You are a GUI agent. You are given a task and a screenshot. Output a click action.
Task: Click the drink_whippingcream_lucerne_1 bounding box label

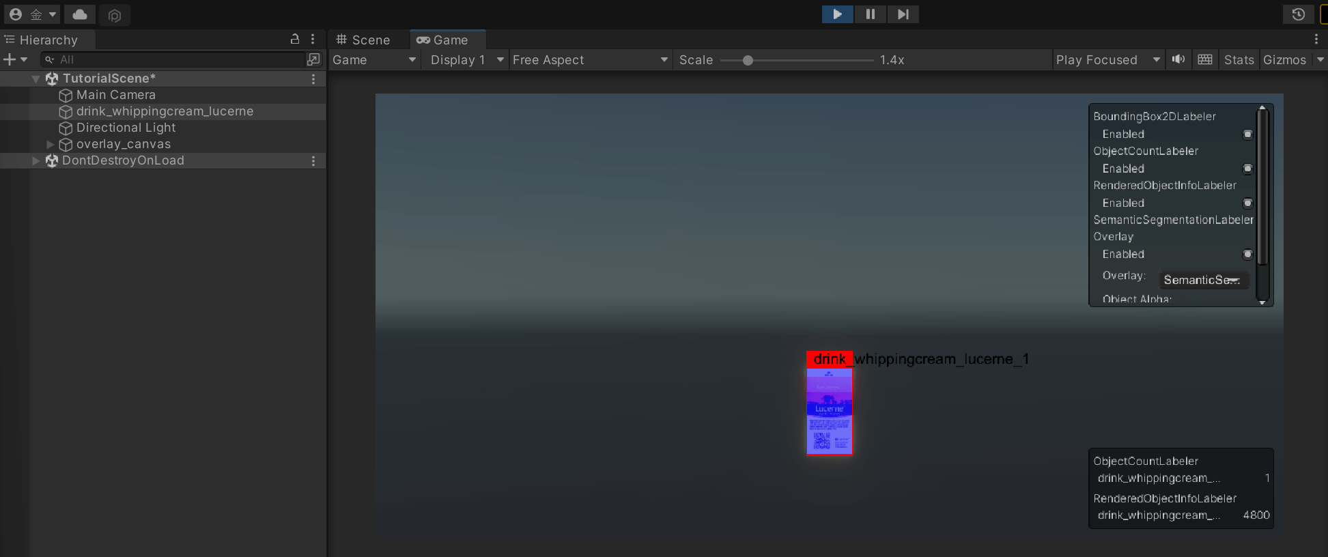pyautogui.click(x=921, y=359)
